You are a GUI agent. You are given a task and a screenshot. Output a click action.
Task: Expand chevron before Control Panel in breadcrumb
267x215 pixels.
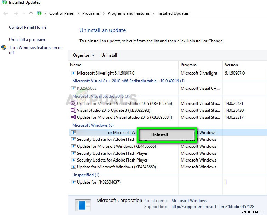45,13
